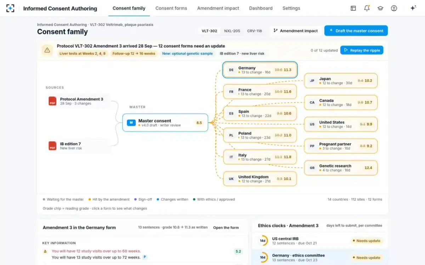The width and height of the screenshot is (425, 265).
Task: Click the Follow-up 12 → 16 weeks chip
Action: pyautogui.click(x=134, y=54)
